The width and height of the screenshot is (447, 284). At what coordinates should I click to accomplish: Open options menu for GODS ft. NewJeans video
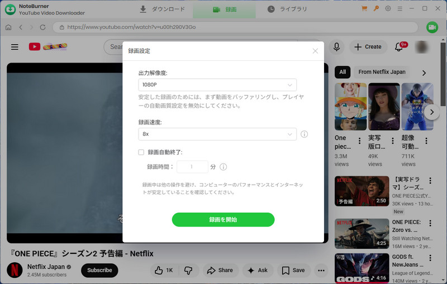click(430, 258)
